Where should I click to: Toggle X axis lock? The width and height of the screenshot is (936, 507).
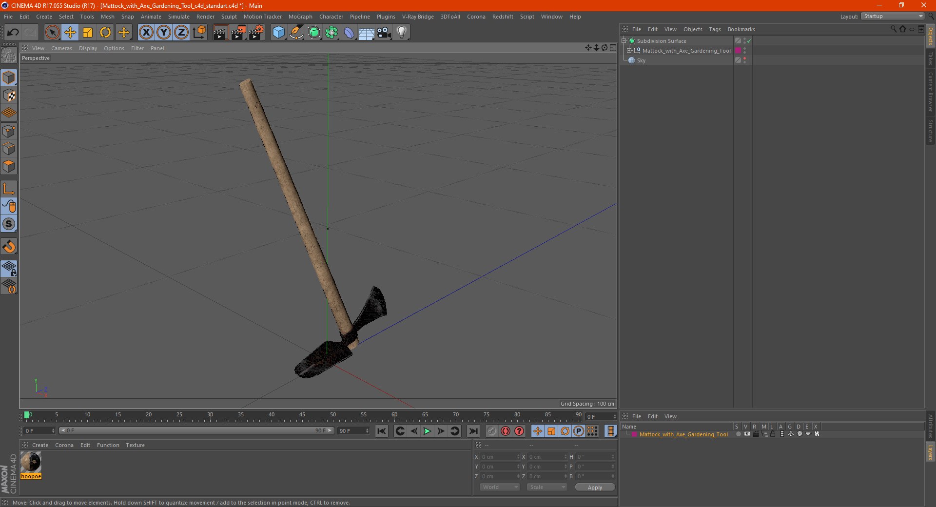point(146,33)
